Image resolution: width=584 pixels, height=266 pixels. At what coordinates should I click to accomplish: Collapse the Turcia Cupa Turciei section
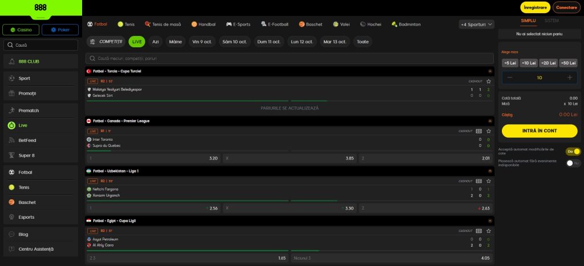(x=490, y=71)
